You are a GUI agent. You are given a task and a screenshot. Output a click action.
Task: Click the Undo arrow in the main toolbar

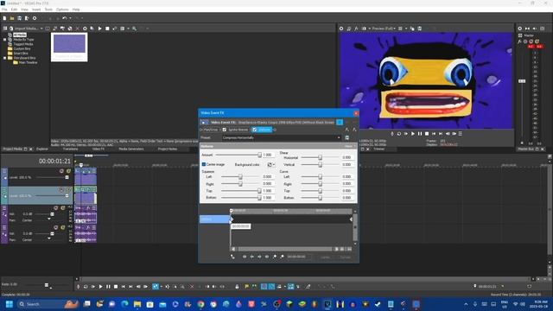64,18
